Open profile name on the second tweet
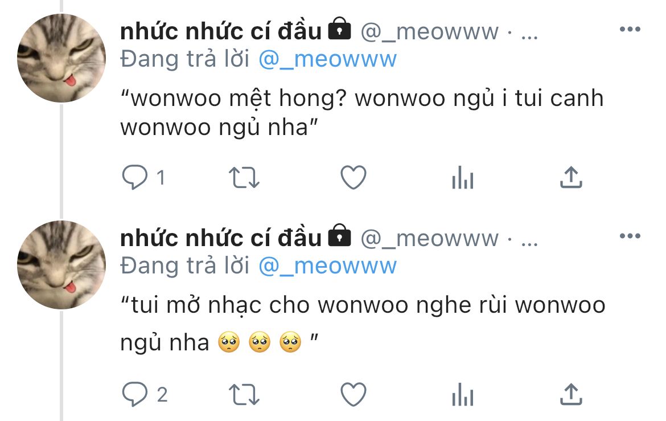This screenshot has height=421, width=666. coord(221,238)
